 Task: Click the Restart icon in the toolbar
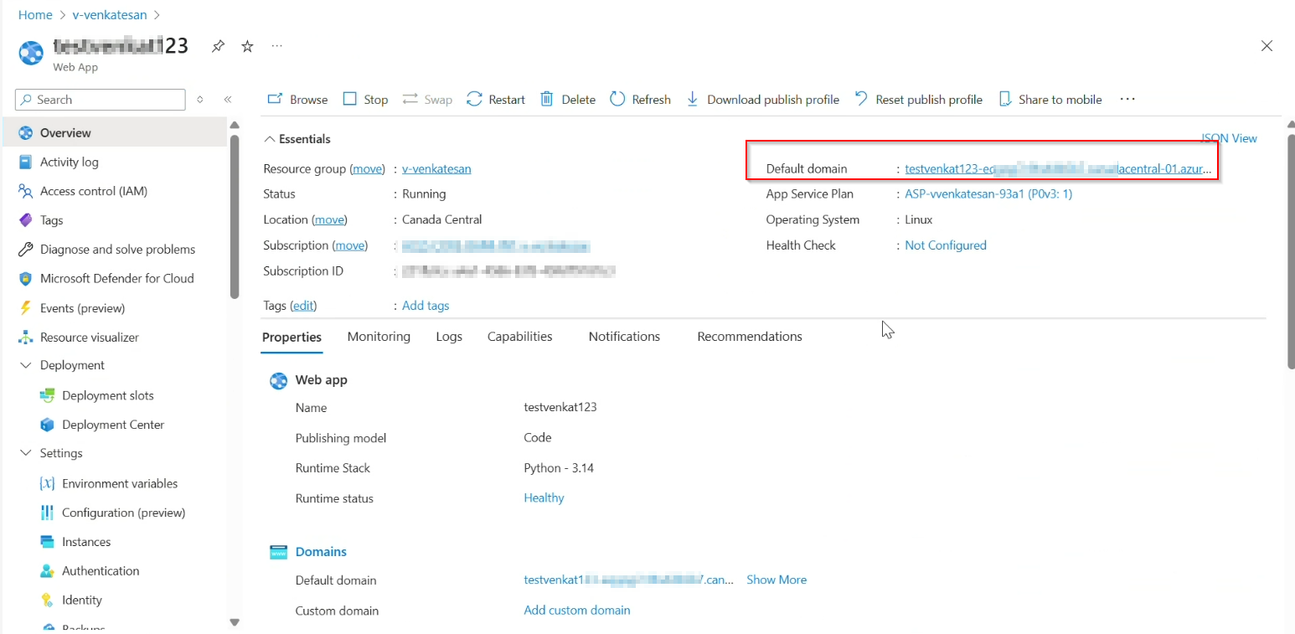pyautogui.click(x=474, y=99)
